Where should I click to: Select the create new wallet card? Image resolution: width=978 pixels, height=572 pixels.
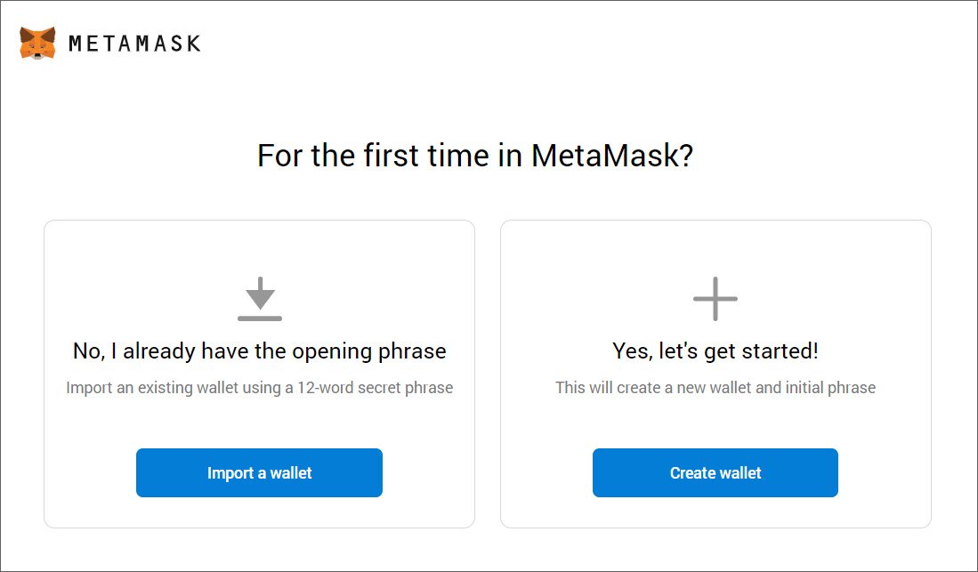click(x=715, y=375)
